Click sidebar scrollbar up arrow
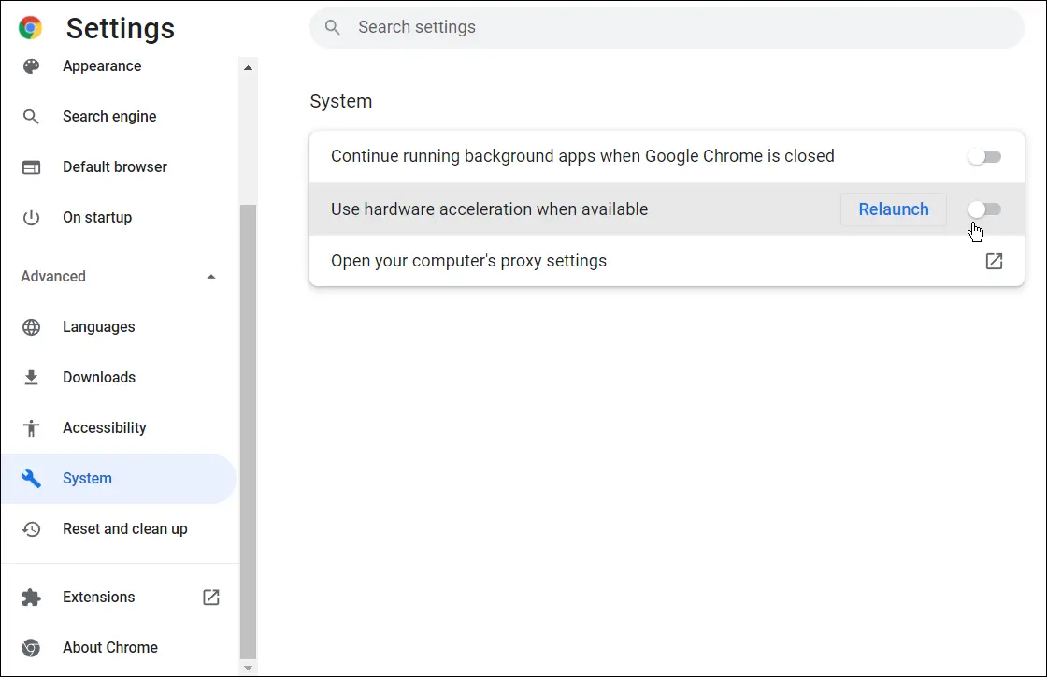The width and height of the screenshot is (1047, 677). 248,67
